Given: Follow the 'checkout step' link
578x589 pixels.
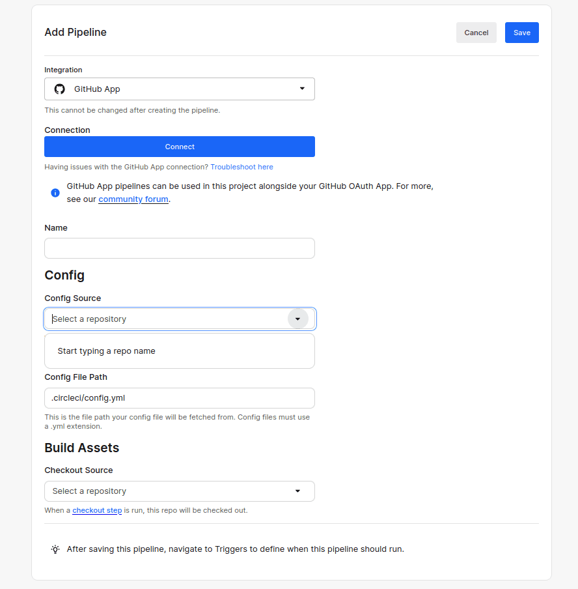Looking at the screenshot, I should [x=97, y=511].
